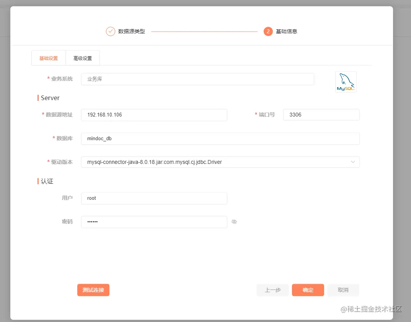The width and height of the screenshot is (411, 322).
Task: Click the 端口号 field showing 3306
Action: point(321,115)
